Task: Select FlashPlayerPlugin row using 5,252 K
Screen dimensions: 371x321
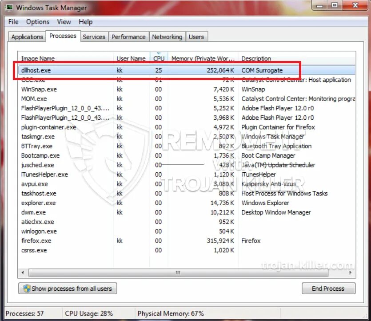Action: tap(187, 108)
